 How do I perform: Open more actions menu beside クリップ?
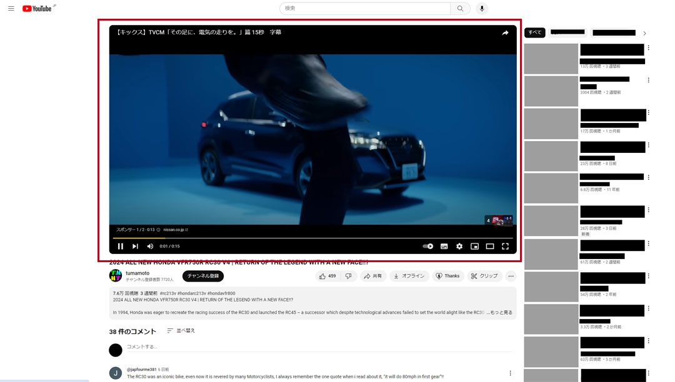[x=511, y=276]
